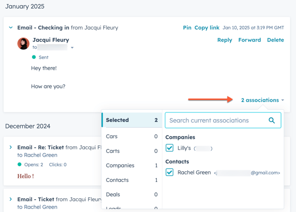Click the Reply link
Viewport: 296px width, 212px height.
(224, 40)
